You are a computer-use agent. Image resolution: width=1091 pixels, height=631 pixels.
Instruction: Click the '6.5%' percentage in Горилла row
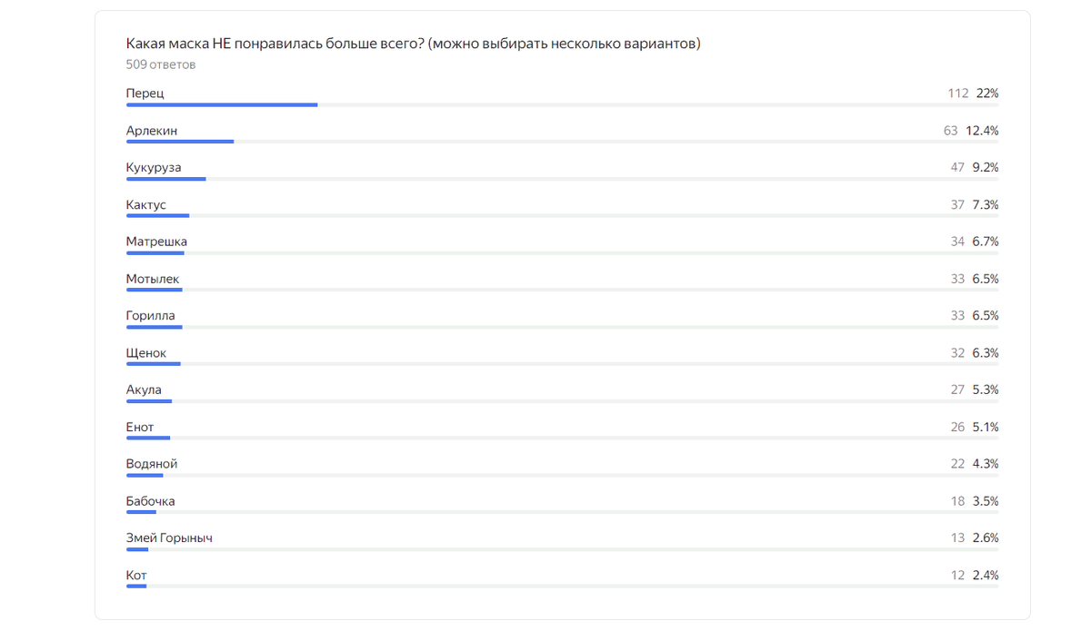click(986, 316)
